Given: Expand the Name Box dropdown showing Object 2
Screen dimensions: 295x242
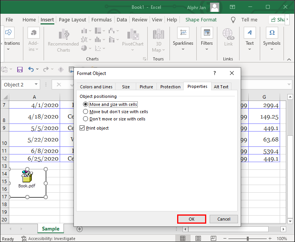Looking at the screenshot, I should pyautogui.click(x=36, y=84).
